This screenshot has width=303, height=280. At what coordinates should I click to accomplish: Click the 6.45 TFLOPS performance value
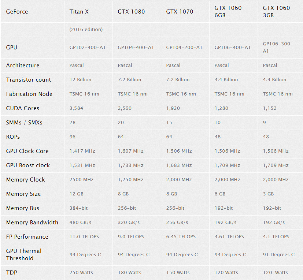point(181,237)
